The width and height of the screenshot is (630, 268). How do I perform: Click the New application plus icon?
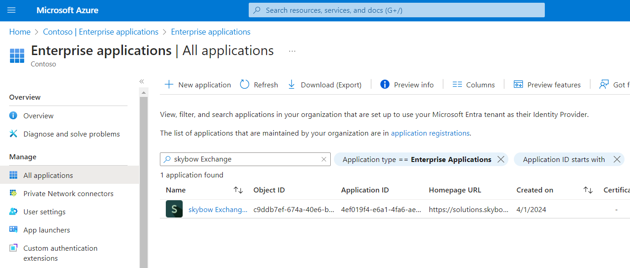(169, 85)
